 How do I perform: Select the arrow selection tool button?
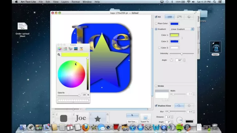pyautogui.click(x=132, y=115)
